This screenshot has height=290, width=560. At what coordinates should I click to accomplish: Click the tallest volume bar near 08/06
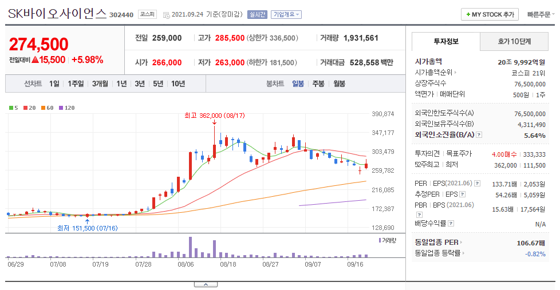(x=190, y=247)
